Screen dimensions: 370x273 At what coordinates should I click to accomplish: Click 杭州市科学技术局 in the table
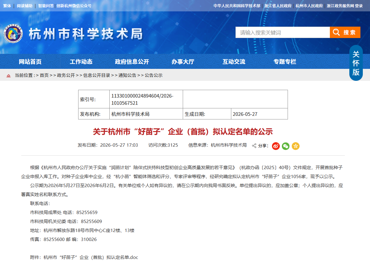tap(130, 114)
